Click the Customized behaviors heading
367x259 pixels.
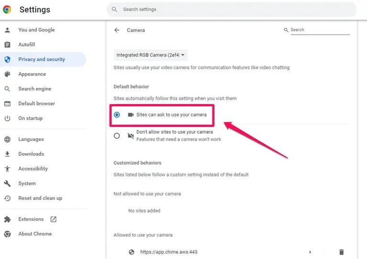point(138,163)
